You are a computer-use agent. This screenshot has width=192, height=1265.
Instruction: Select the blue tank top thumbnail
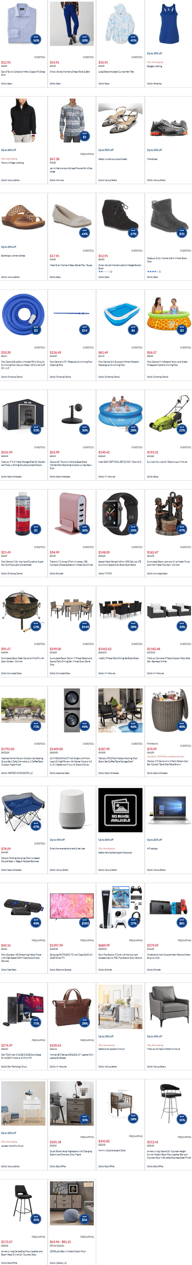(x=169, y=24)
